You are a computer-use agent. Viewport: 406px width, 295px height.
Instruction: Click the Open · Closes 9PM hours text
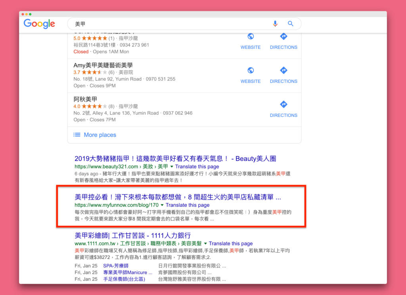pos(94,86)
